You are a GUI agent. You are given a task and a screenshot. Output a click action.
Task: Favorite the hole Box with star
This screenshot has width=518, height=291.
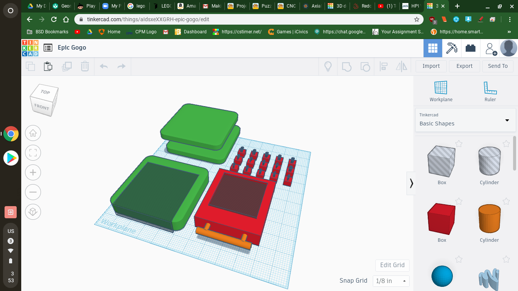[459, 144]
